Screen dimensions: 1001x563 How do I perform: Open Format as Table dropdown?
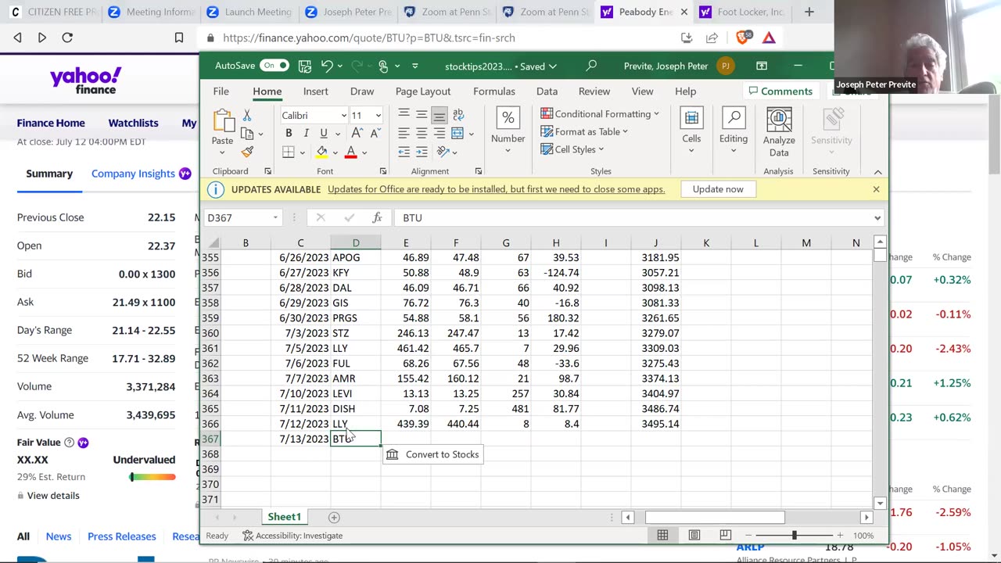pyautogui.click(x=584, y=132)
